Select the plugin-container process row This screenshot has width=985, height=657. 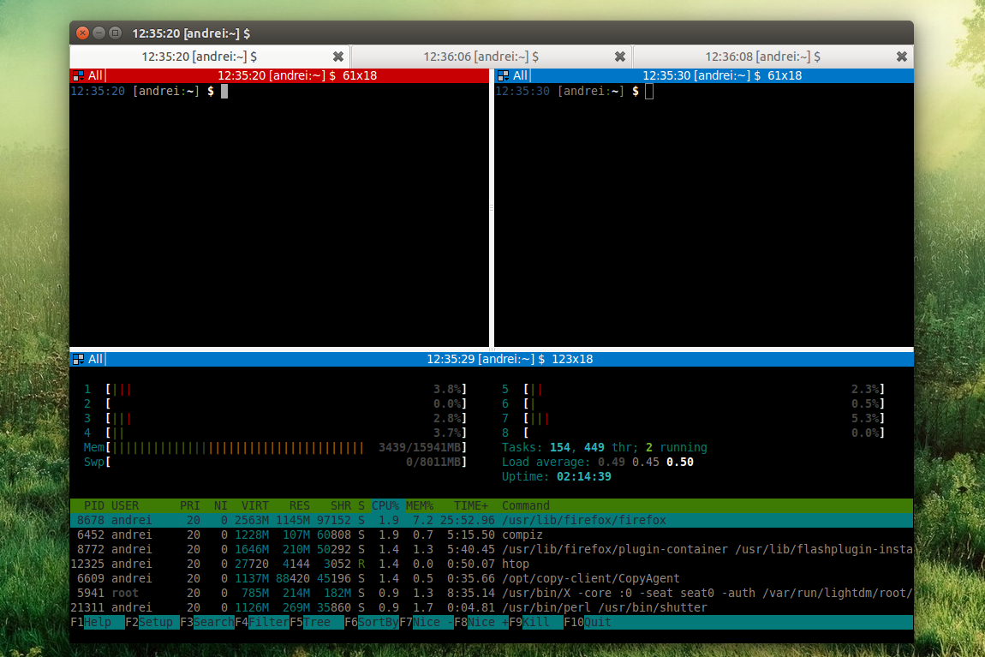click(492, 549)
